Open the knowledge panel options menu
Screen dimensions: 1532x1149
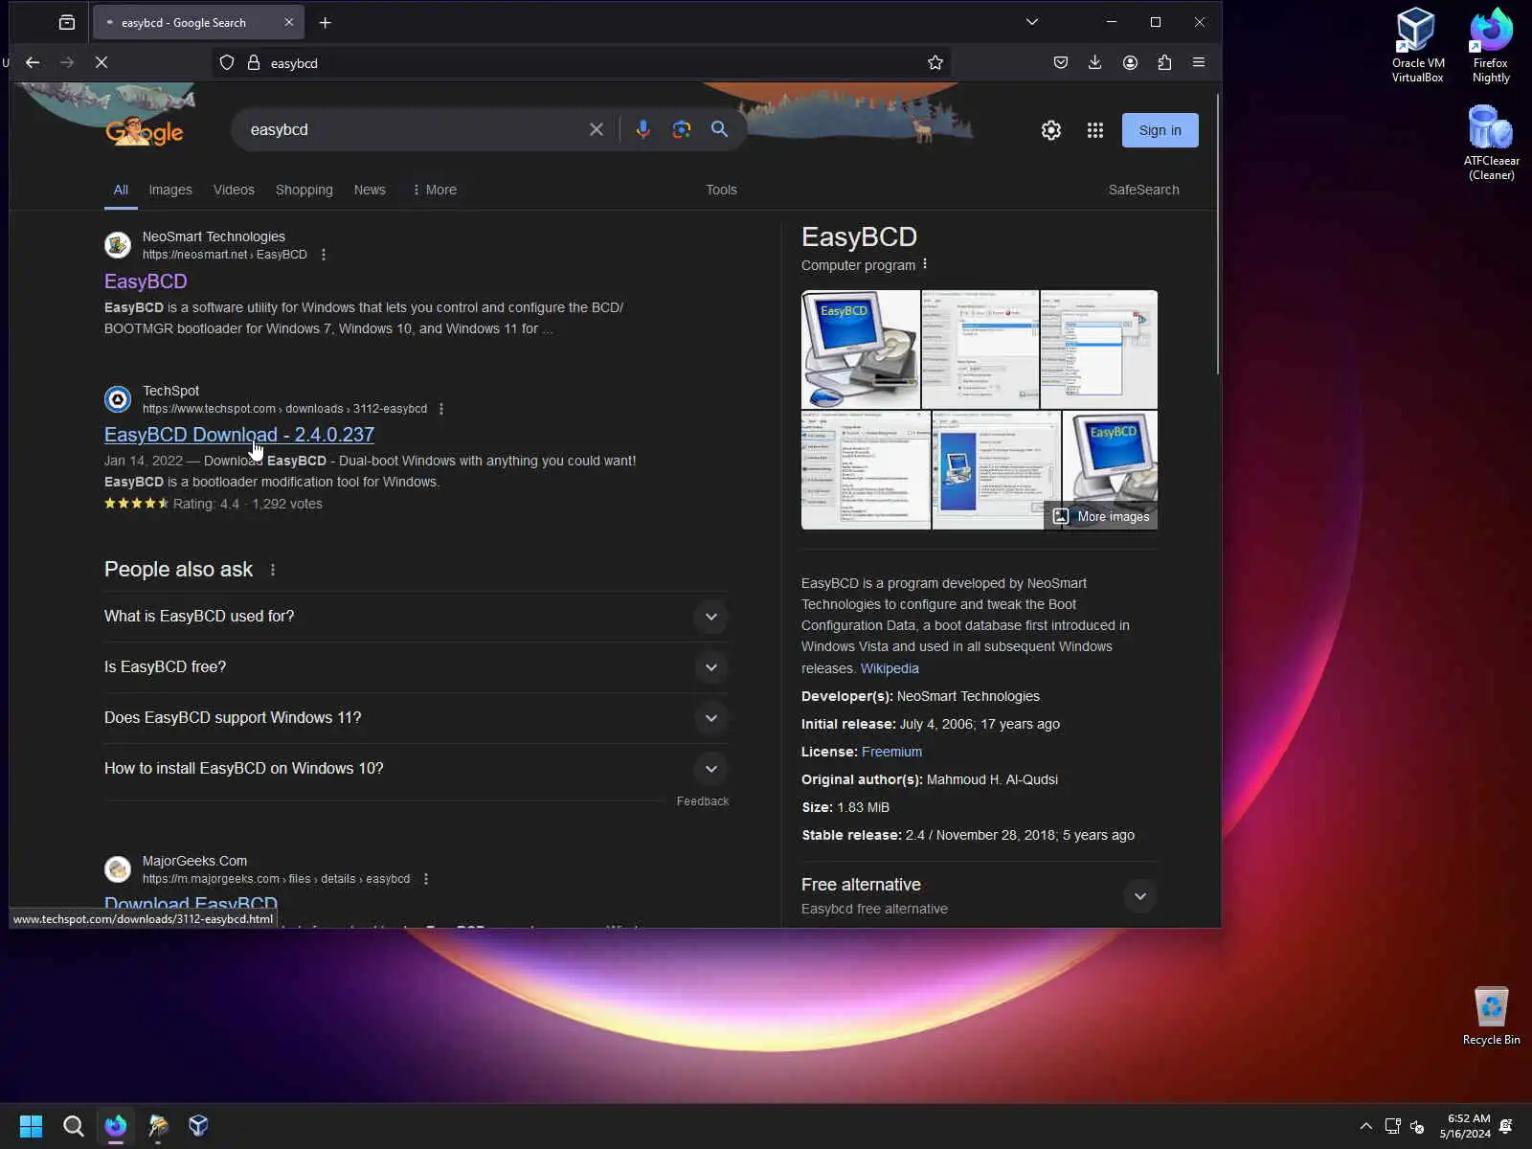click(925, 264)
